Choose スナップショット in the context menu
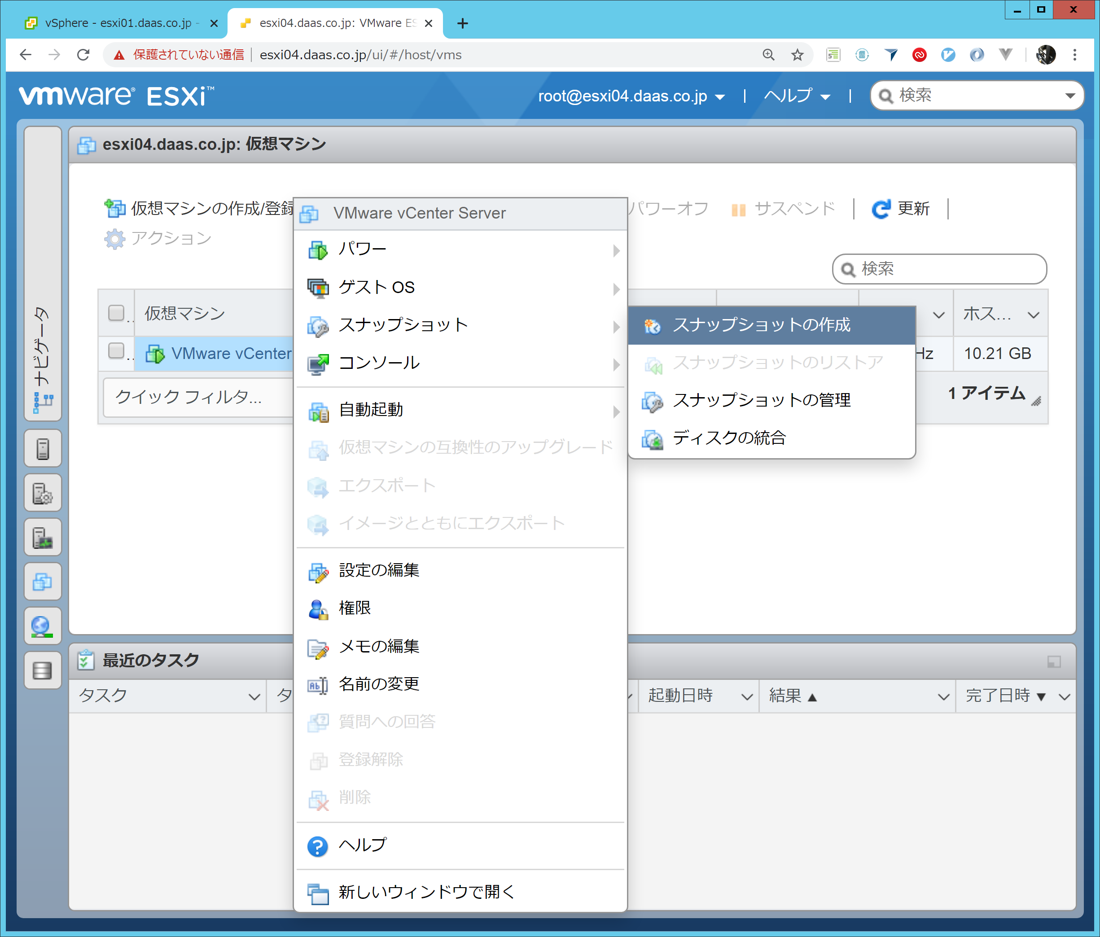This screenshot has width=1100, height=937. point(460,325)
